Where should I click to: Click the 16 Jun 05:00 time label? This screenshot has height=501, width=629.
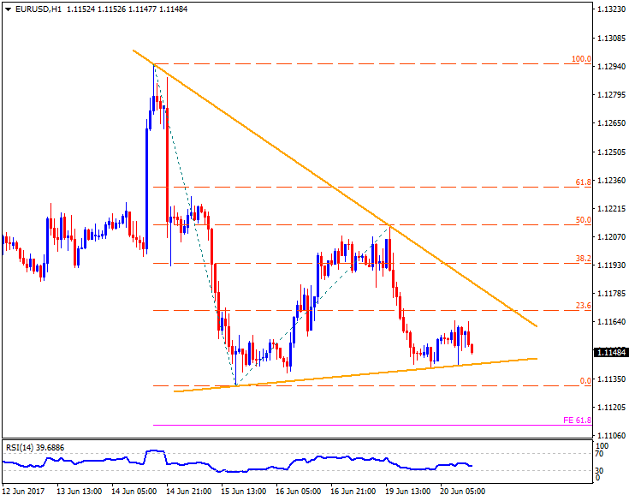pos(298,492)
